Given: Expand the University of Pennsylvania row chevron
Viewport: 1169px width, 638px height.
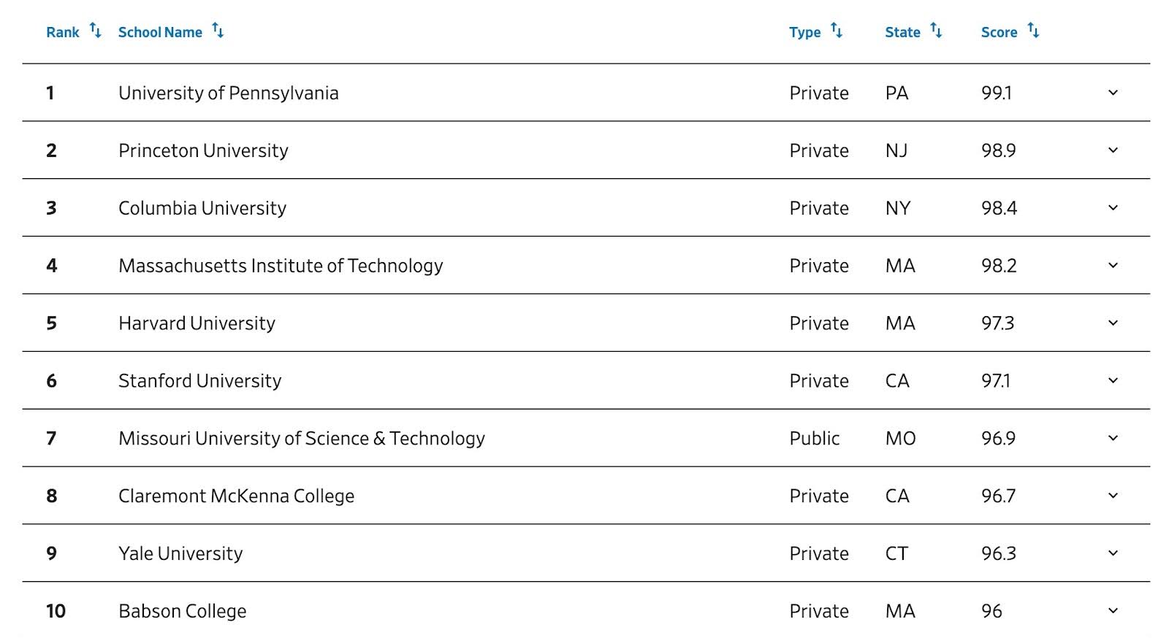Looking at the screenshot, I should pos(1113,93).
